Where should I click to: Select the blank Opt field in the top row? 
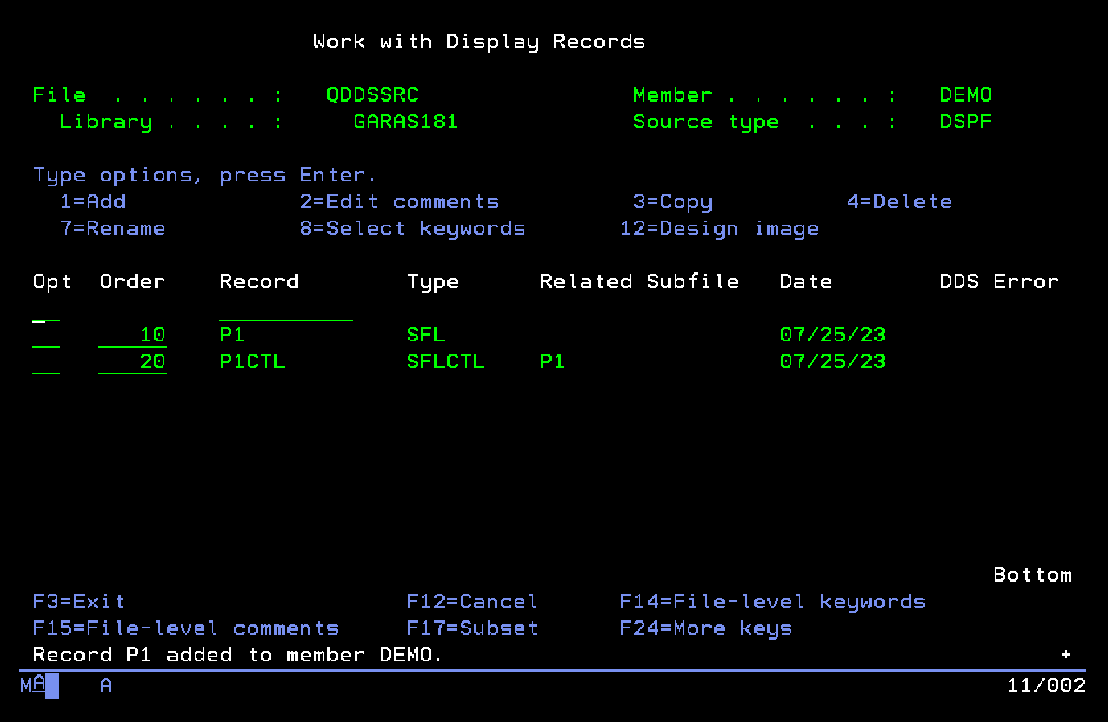coord(46,309)
